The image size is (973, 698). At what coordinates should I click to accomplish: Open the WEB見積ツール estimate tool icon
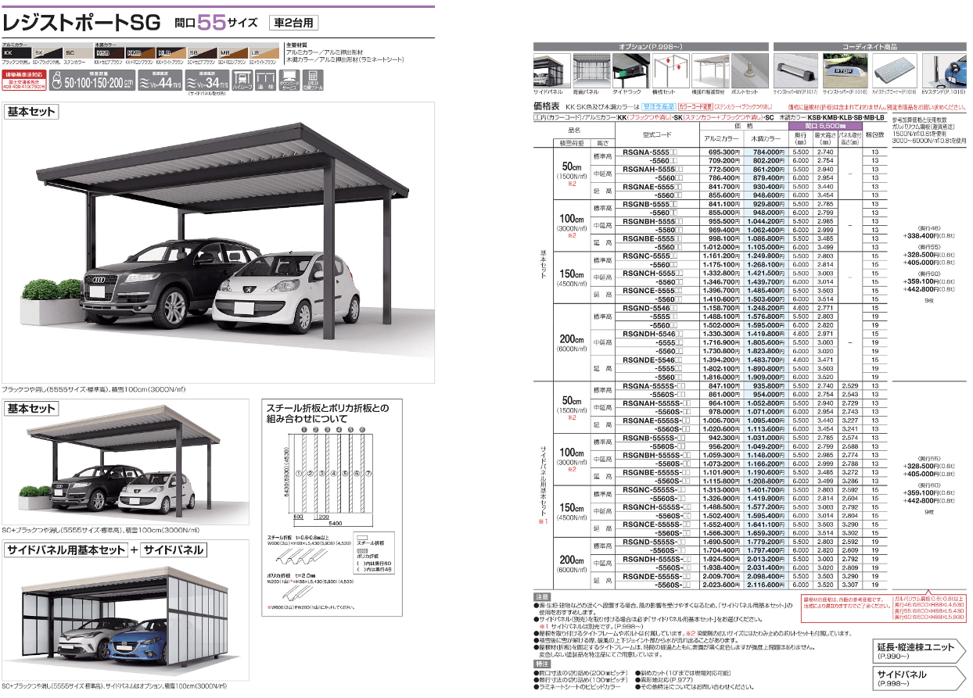pos(313,81)
